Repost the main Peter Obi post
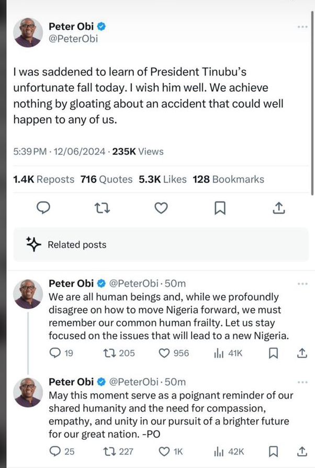The width and height of the screenshot is (315, 468). coord(102,208)
